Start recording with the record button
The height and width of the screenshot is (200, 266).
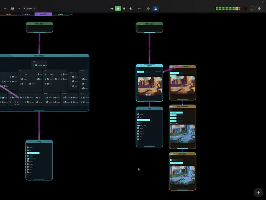pyautogui.click(x=131, y=9)
